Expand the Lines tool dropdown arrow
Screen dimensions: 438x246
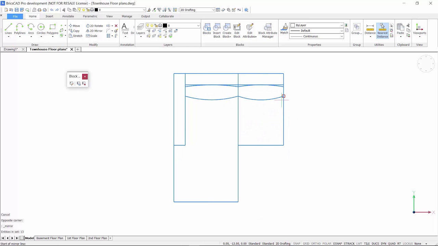8,37
